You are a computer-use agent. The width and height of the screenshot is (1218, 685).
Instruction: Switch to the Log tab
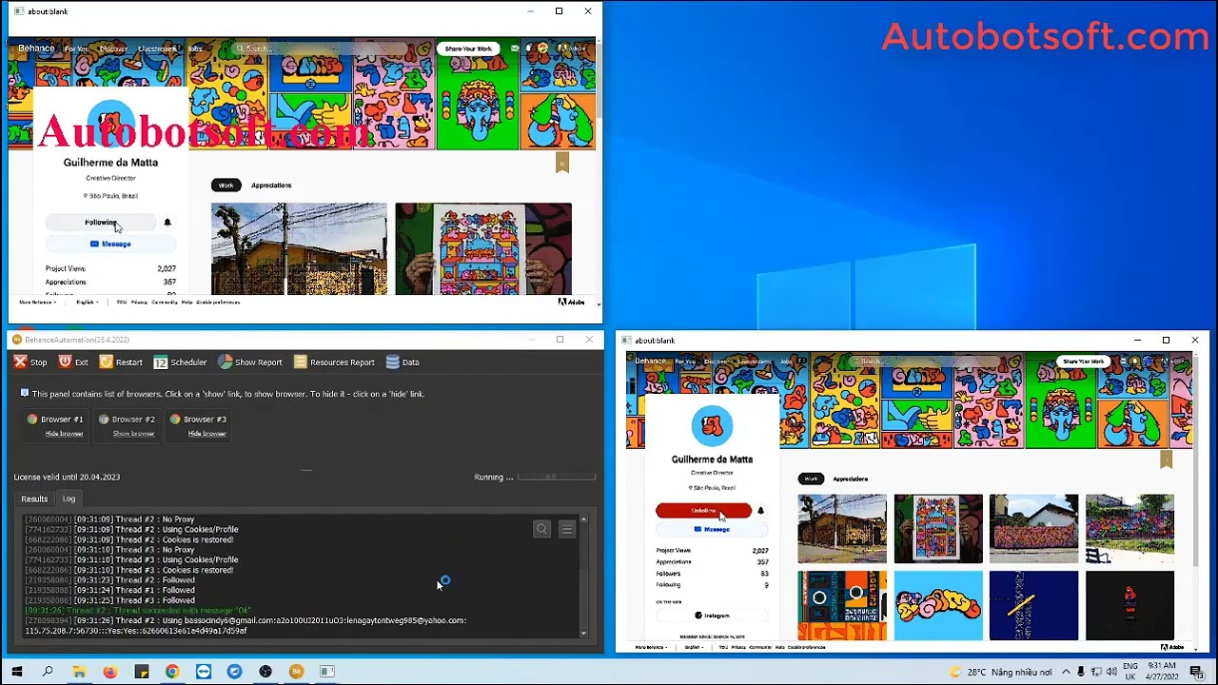[69, 499]
